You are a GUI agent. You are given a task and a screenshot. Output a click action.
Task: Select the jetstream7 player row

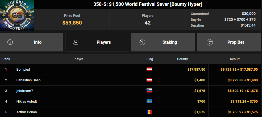point(131,91)
